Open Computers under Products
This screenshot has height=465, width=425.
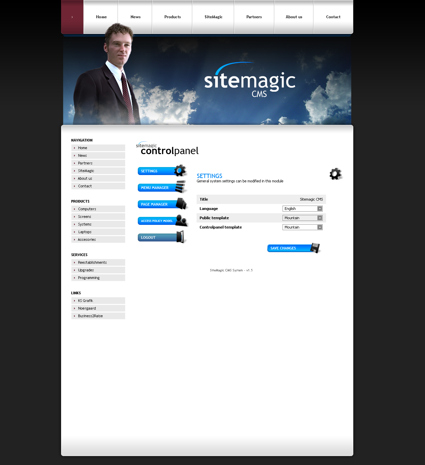click(98, 209)
